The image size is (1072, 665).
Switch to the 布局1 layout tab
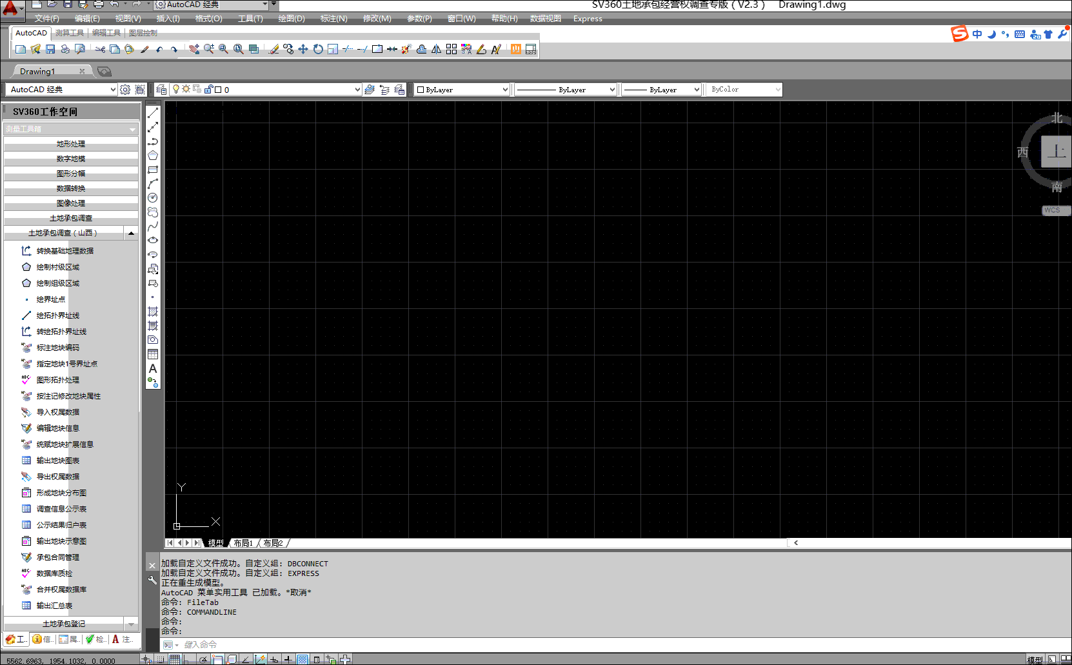click(243, 543)
